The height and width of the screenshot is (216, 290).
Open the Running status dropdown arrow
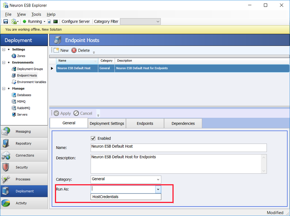[44, 22]
